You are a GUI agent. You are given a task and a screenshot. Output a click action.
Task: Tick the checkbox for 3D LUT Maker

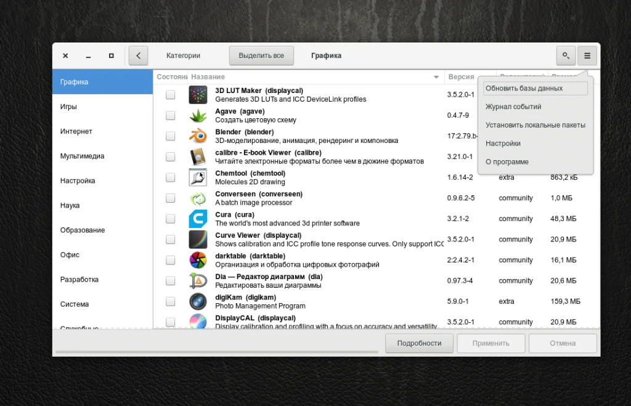pos(171,94)
